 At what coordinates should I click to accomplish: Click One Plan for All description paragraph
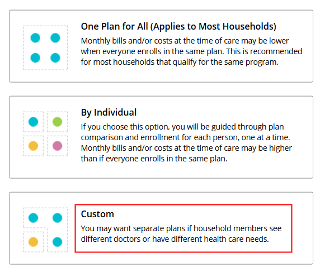pos(191,51)
